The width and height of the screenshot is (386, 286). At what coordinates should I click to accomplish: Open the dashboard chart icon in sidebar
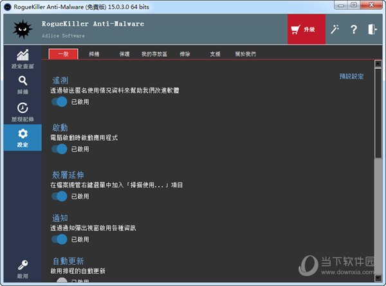tap(23, 57)
